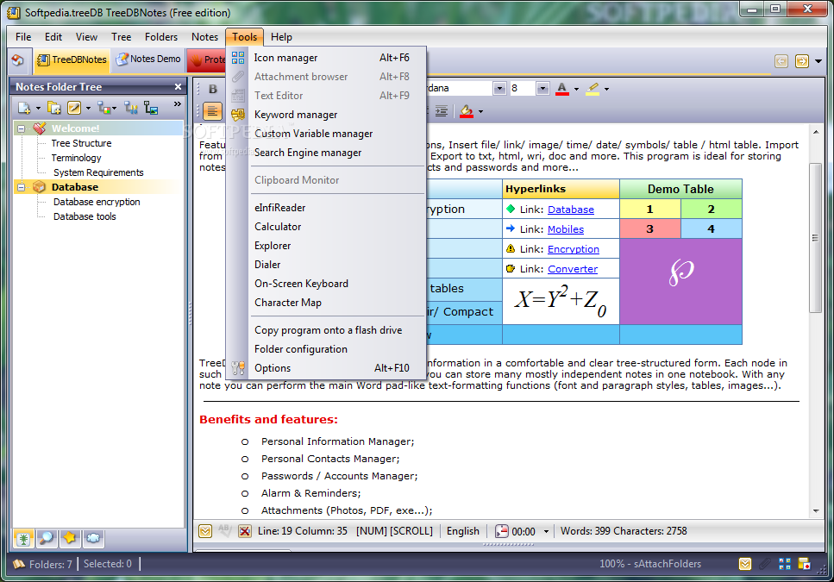Toggle the yellow chevron button in bottom status bar
834x582 pixels.
click(745, 564)
